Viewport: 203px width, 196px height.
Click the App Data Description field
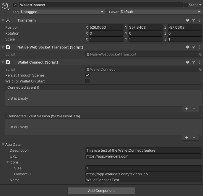[x=143, y=150]
